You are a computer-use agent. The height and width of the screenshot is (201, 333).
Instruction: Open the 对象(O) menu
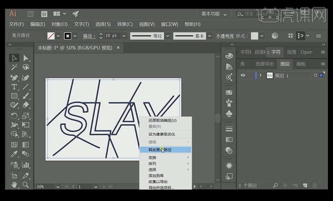pyautogui.click(x=60, y=24)
